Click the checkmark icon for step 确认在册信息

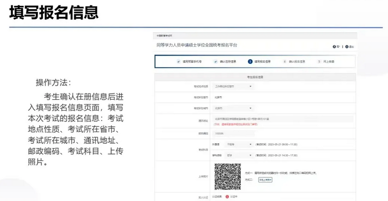click(216, 62)
